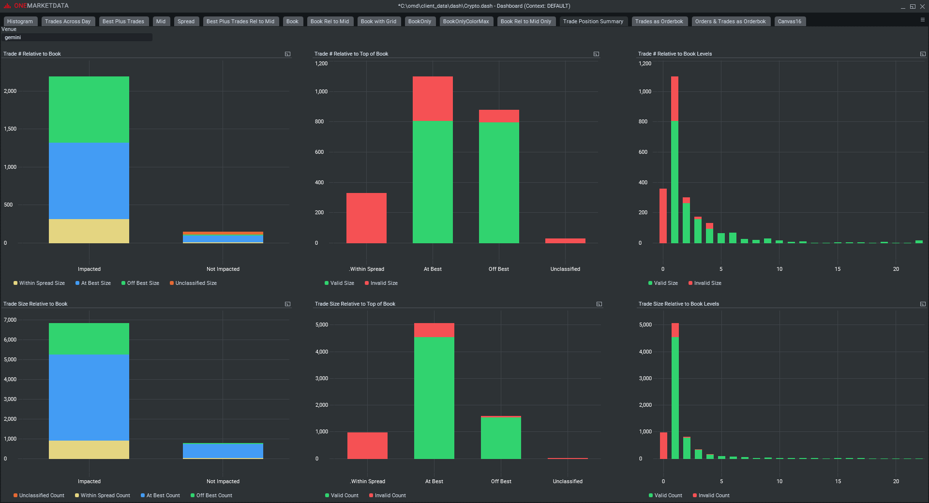Open the Venue selector showing gemini
Image resolution: width=929 pixels, height=503 pixels.
coord(77,37)
